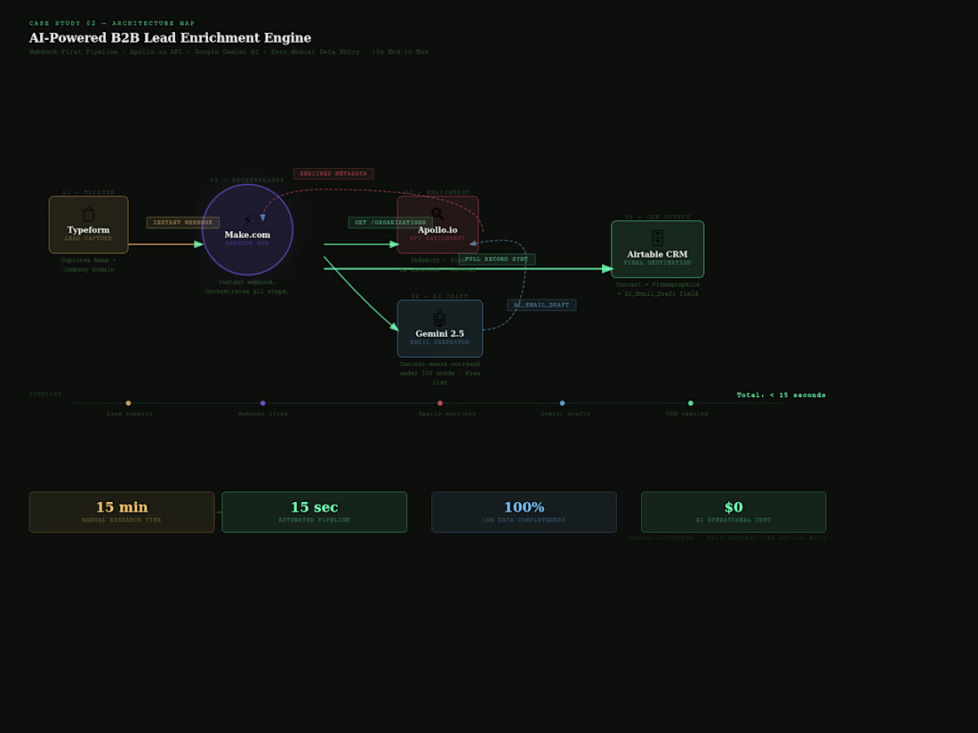Click the 'Webhook fires' timeline label

(262, 414)
